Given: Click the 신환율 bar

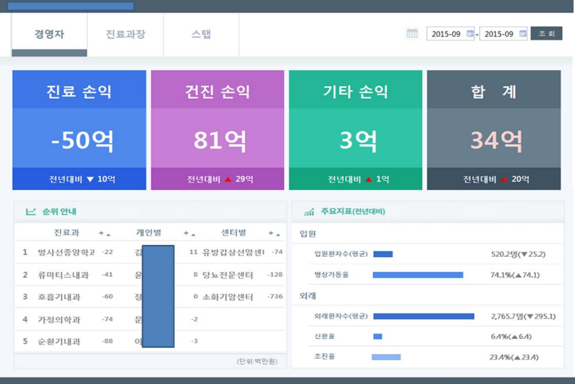Looking at the screenshot, I should pos(378,336).
